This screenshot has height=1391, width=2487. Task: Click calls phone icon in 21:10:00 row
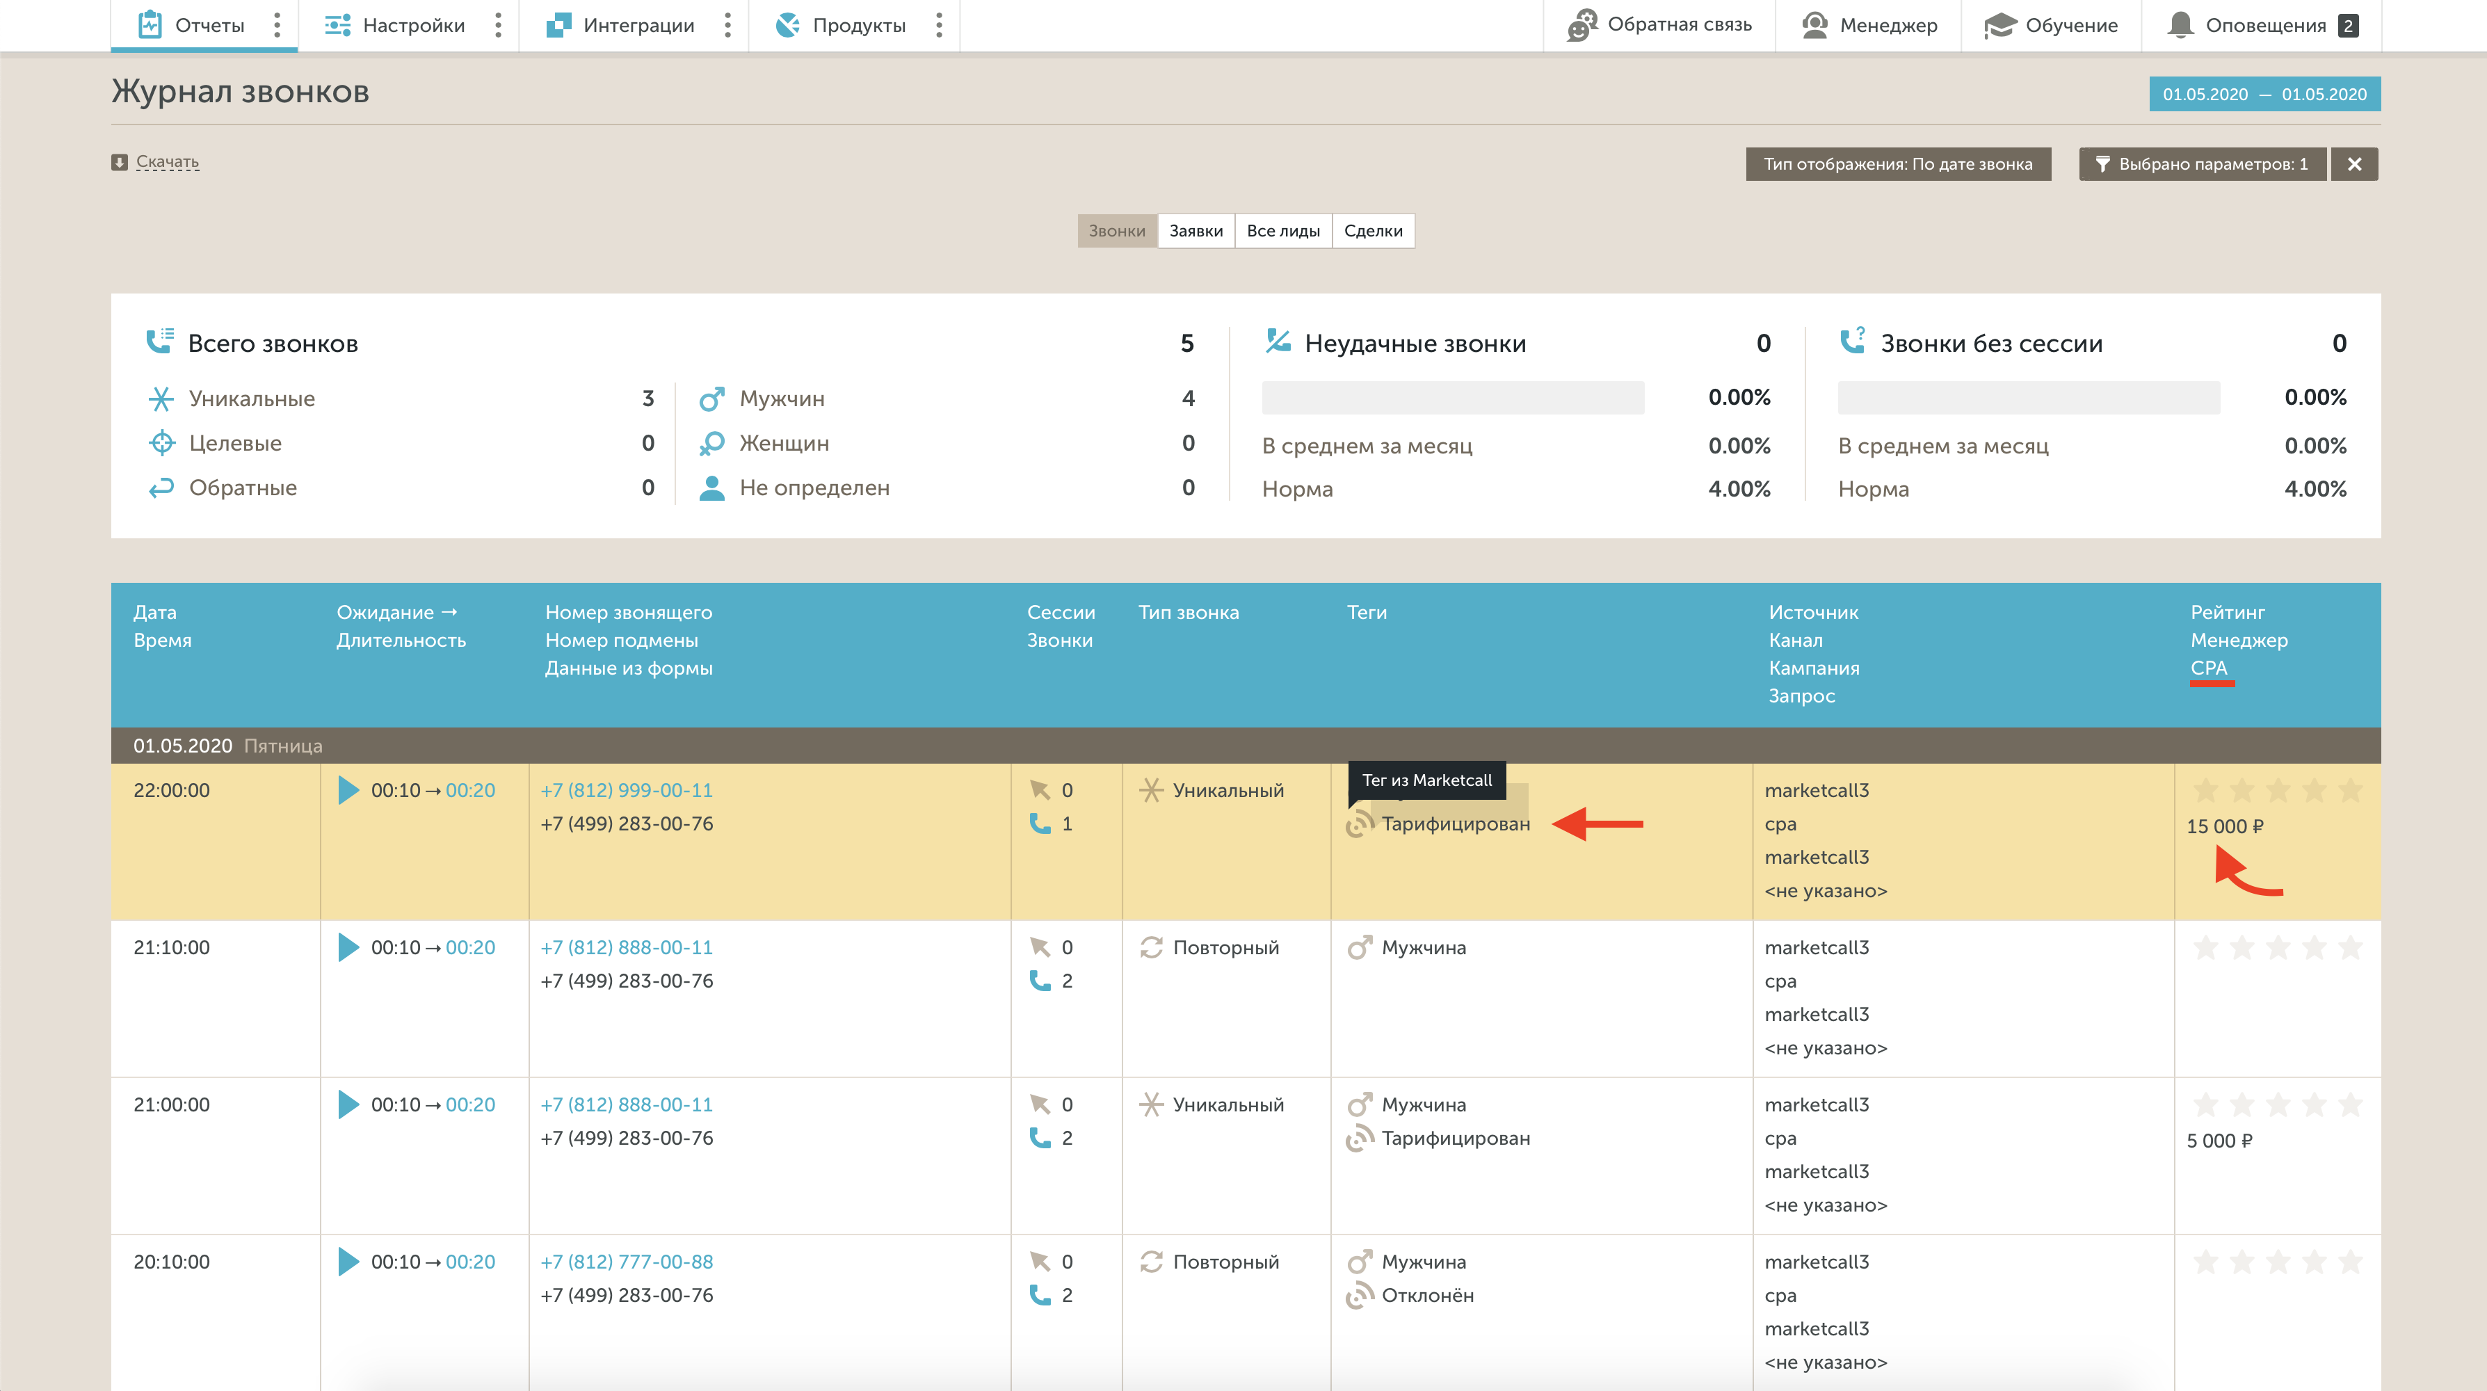1040,981
